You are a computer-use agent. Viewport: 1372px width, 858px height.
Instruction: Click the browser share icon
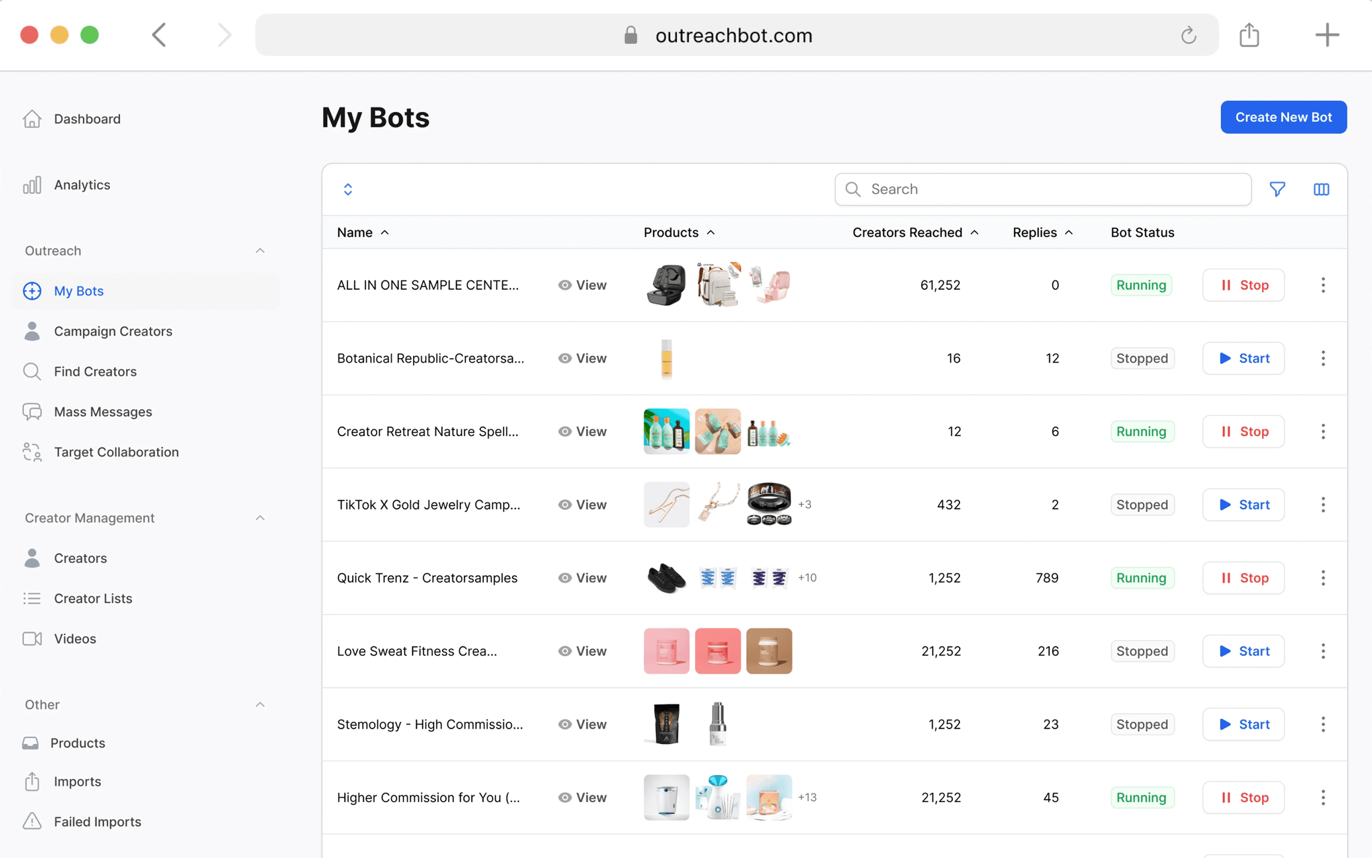[x=1249, y=35]
